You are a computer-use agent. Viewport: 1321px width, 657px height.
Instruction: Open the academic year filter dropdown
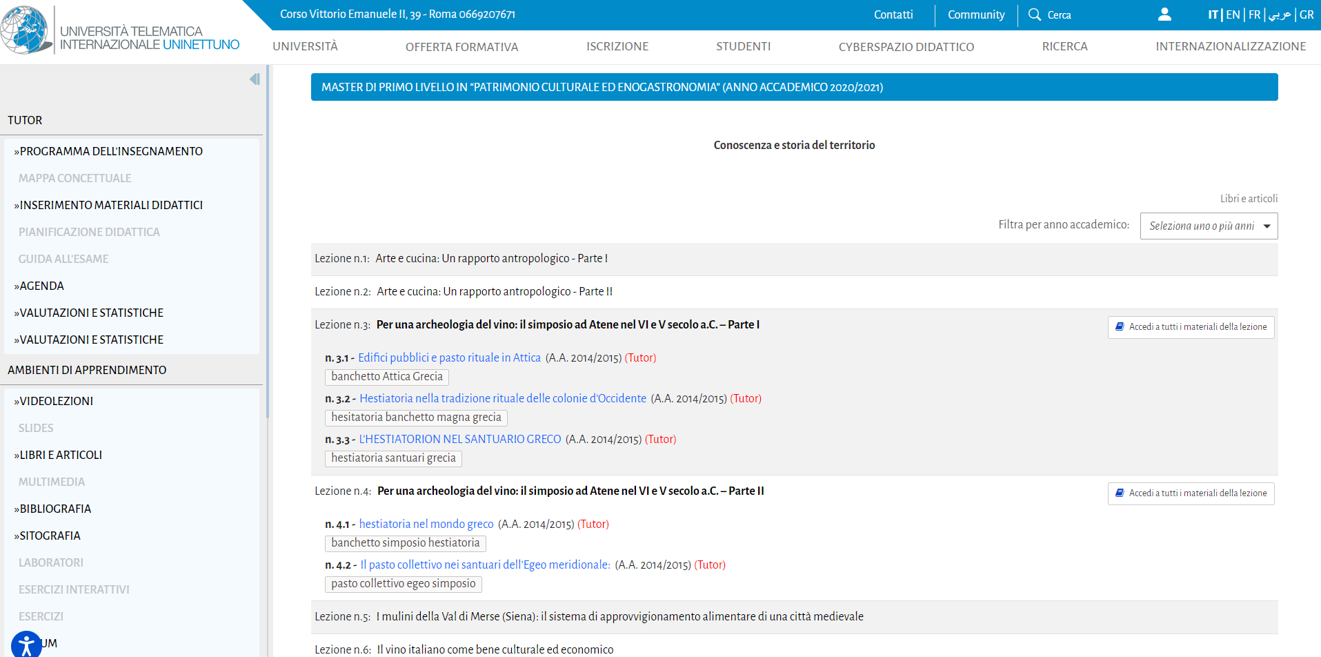pos(1208,226)
